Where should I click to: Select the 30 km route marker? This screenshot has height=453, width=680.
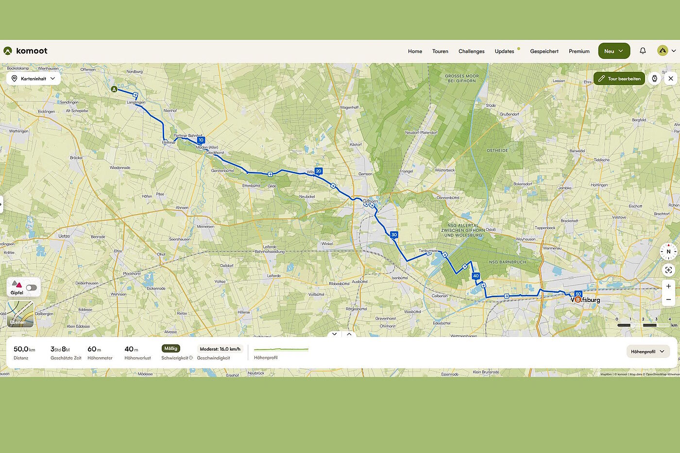(x=394, y=235)
